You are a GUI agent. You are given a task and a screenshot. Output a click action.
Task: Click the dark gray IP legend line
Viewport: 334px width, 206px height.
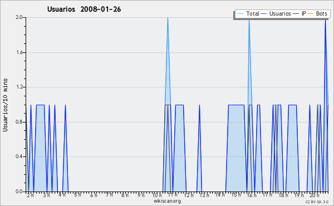(x=296, y=14)
